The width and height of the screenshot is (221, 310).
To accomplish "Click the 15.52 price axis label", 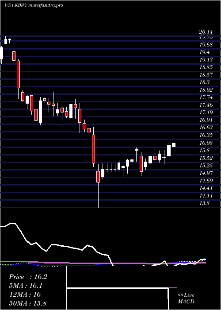I will coord(206,158).
